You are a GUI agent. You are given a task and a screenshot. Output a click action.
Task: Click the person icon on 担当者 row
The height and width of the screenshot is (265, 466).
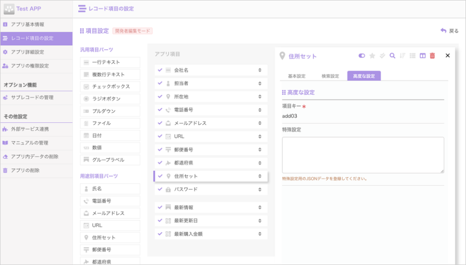168,83
